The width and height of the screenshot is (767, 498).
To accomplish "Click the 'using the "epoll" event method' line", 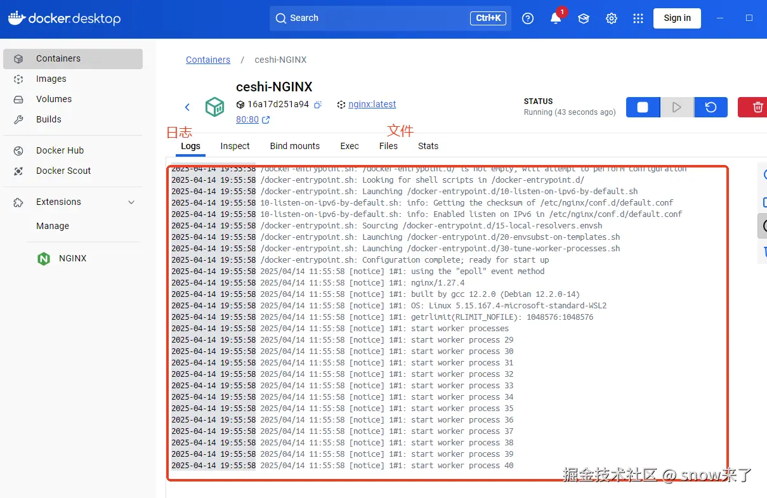I will (x=358, y=272).
